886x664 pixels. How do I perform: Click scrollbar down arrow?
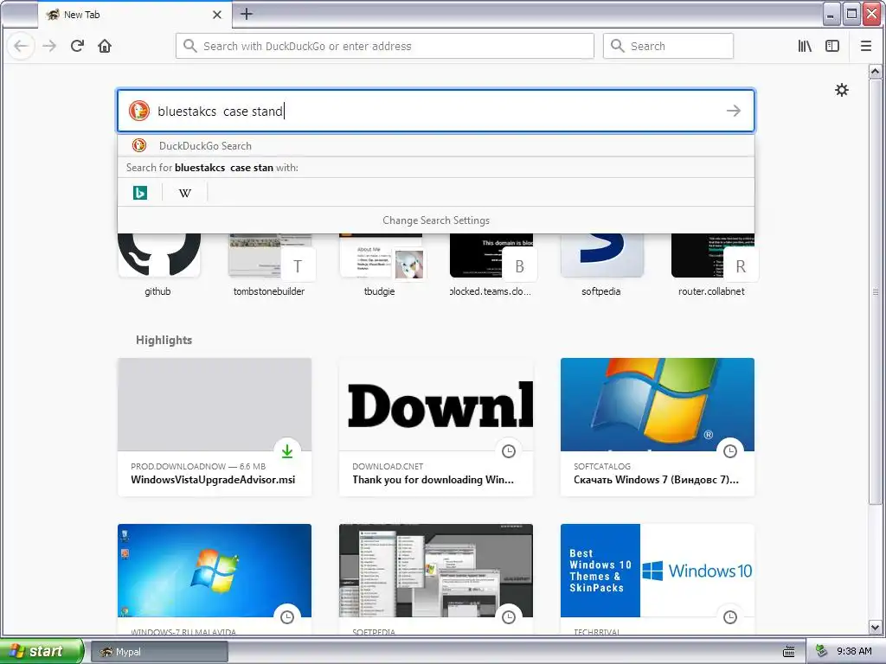875,627
